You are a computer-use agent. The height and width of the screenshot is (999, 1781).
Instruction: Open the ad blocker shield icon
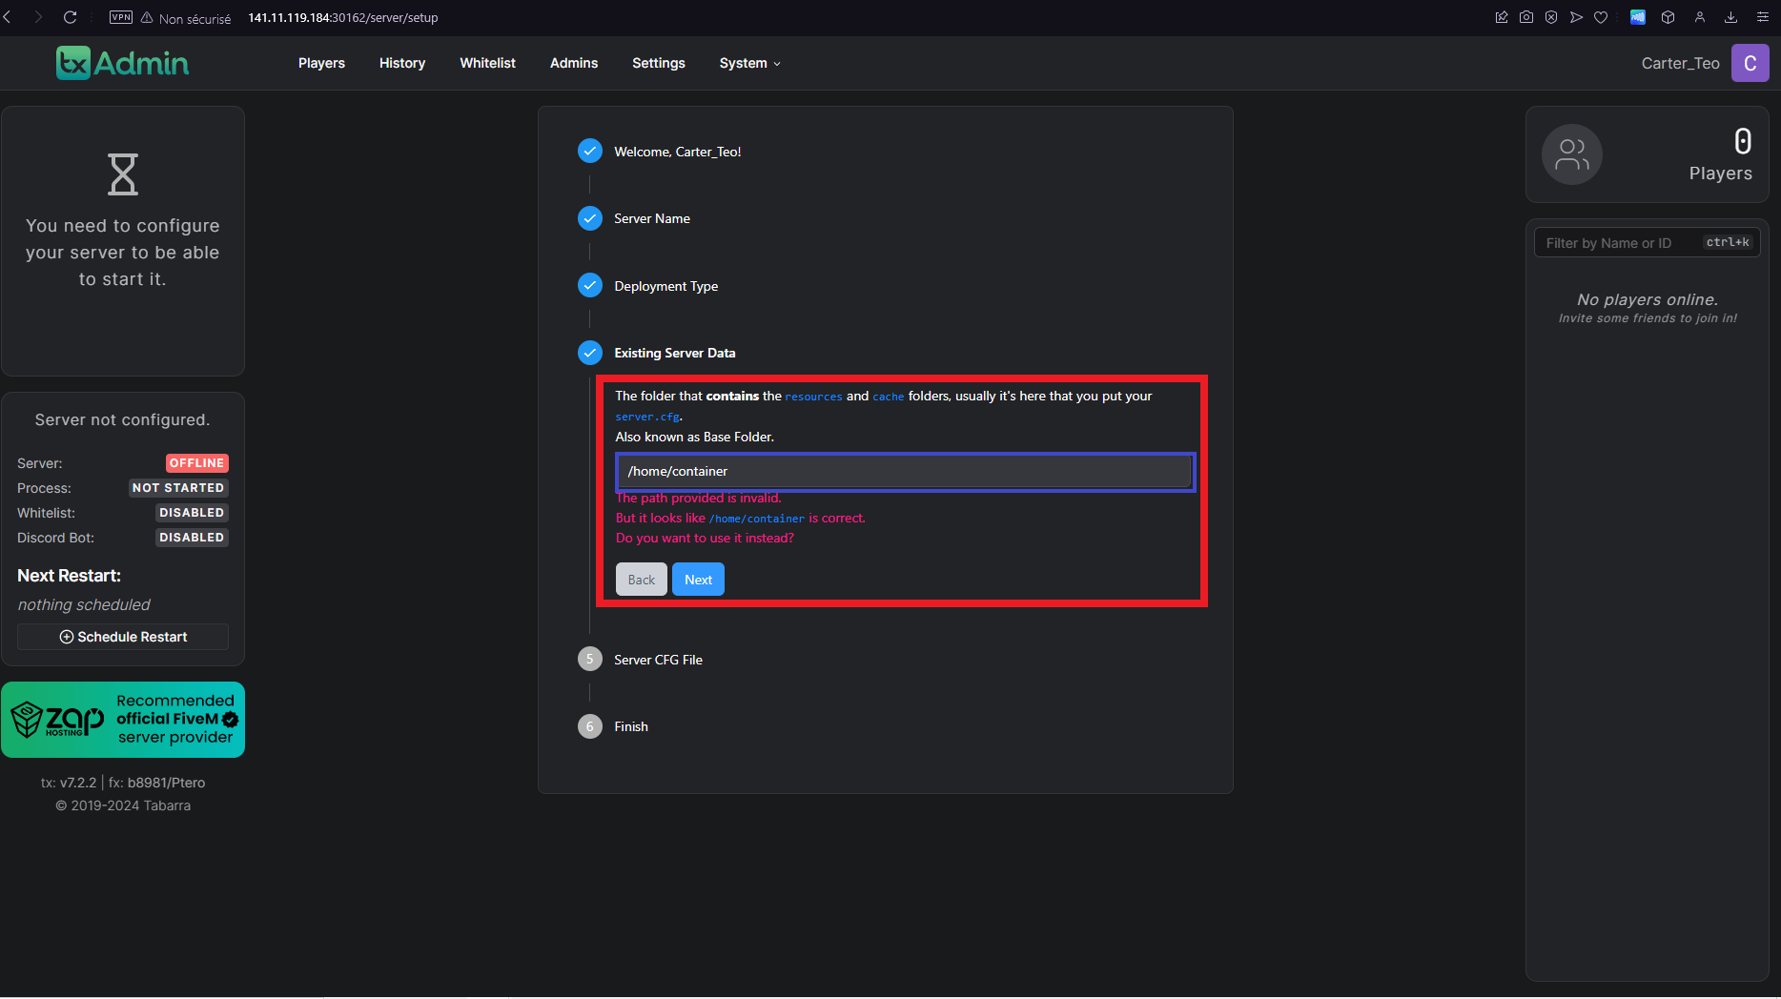(1551, 17)
